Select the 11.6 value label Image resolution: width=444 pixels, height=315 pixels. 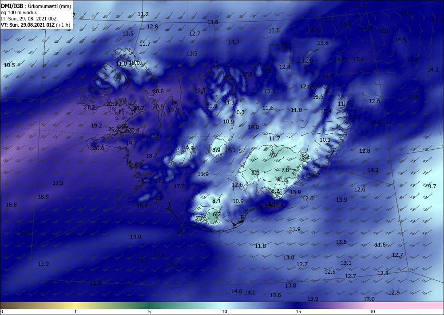(268, 108)
